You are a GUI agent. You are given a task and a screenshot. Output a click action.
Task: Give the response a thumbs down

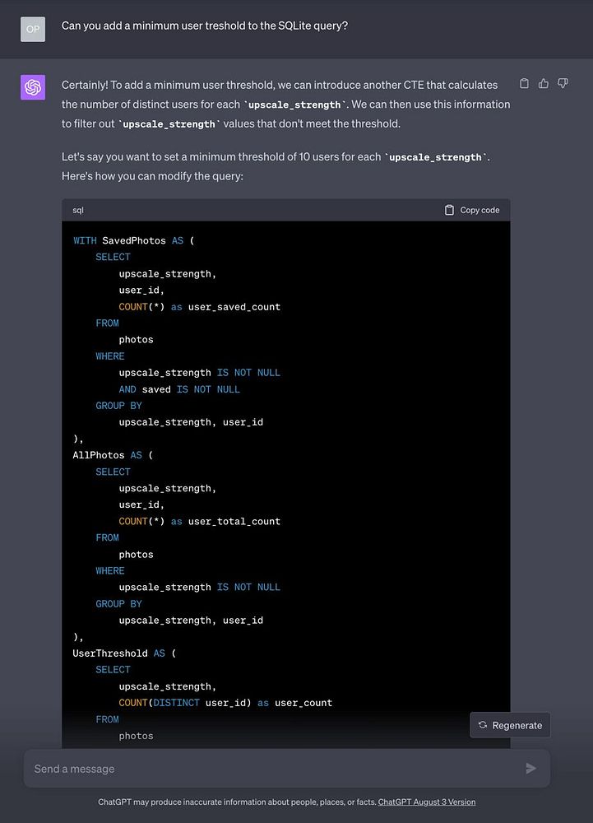click(563, 84)
